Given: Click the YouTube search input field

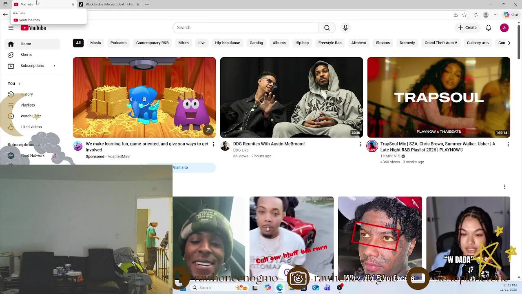Looking at the screenshot, I should tap(246, 28).
